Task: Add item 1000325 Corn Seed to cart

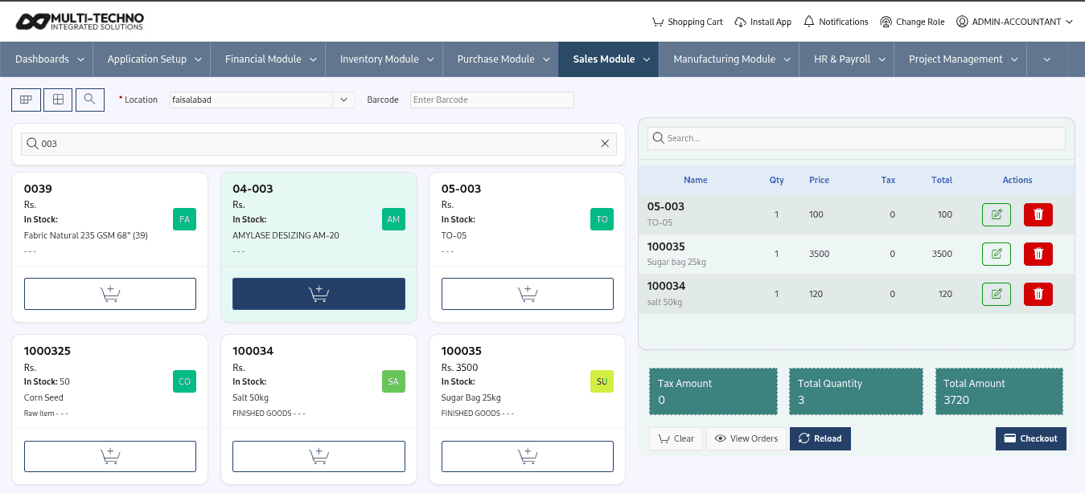Action: (x=110, y=456)
